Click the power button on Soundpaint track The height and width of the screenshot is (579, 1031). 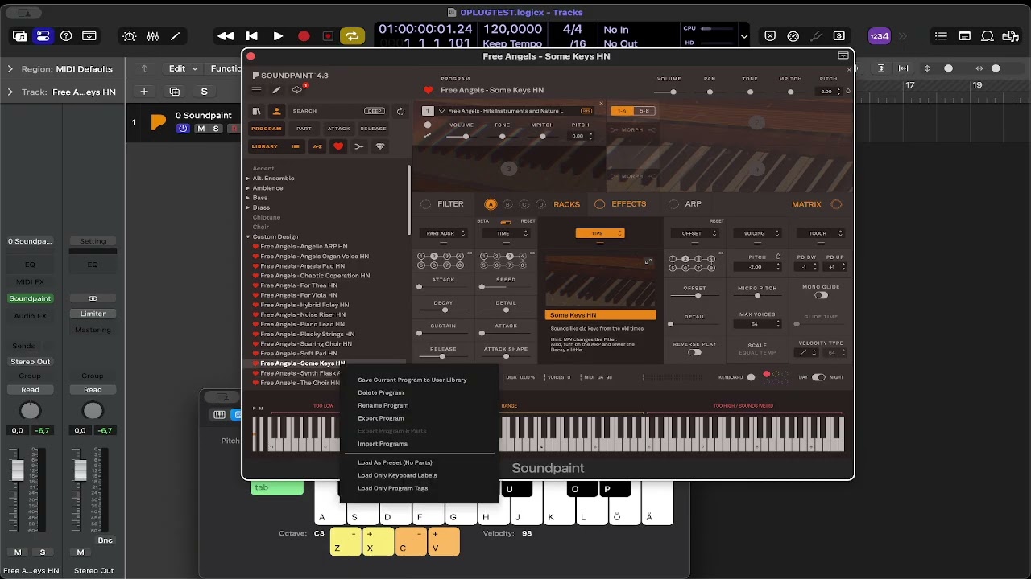pyautogui.click(x=183, y=129)
